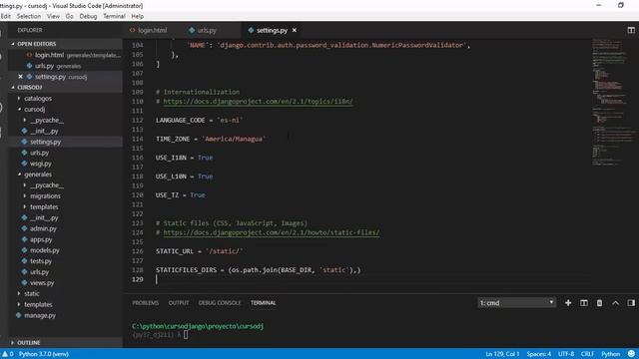Open admin.py file

pyautogui.click(x=43, y=228)
